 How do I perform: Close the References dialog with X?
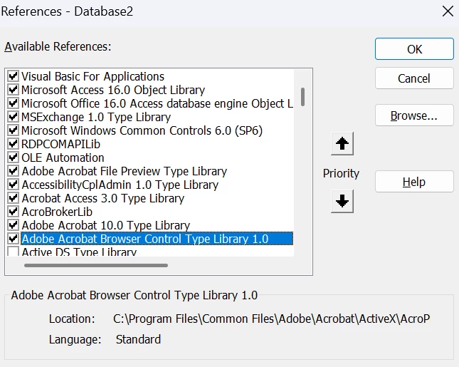[448, 11]
